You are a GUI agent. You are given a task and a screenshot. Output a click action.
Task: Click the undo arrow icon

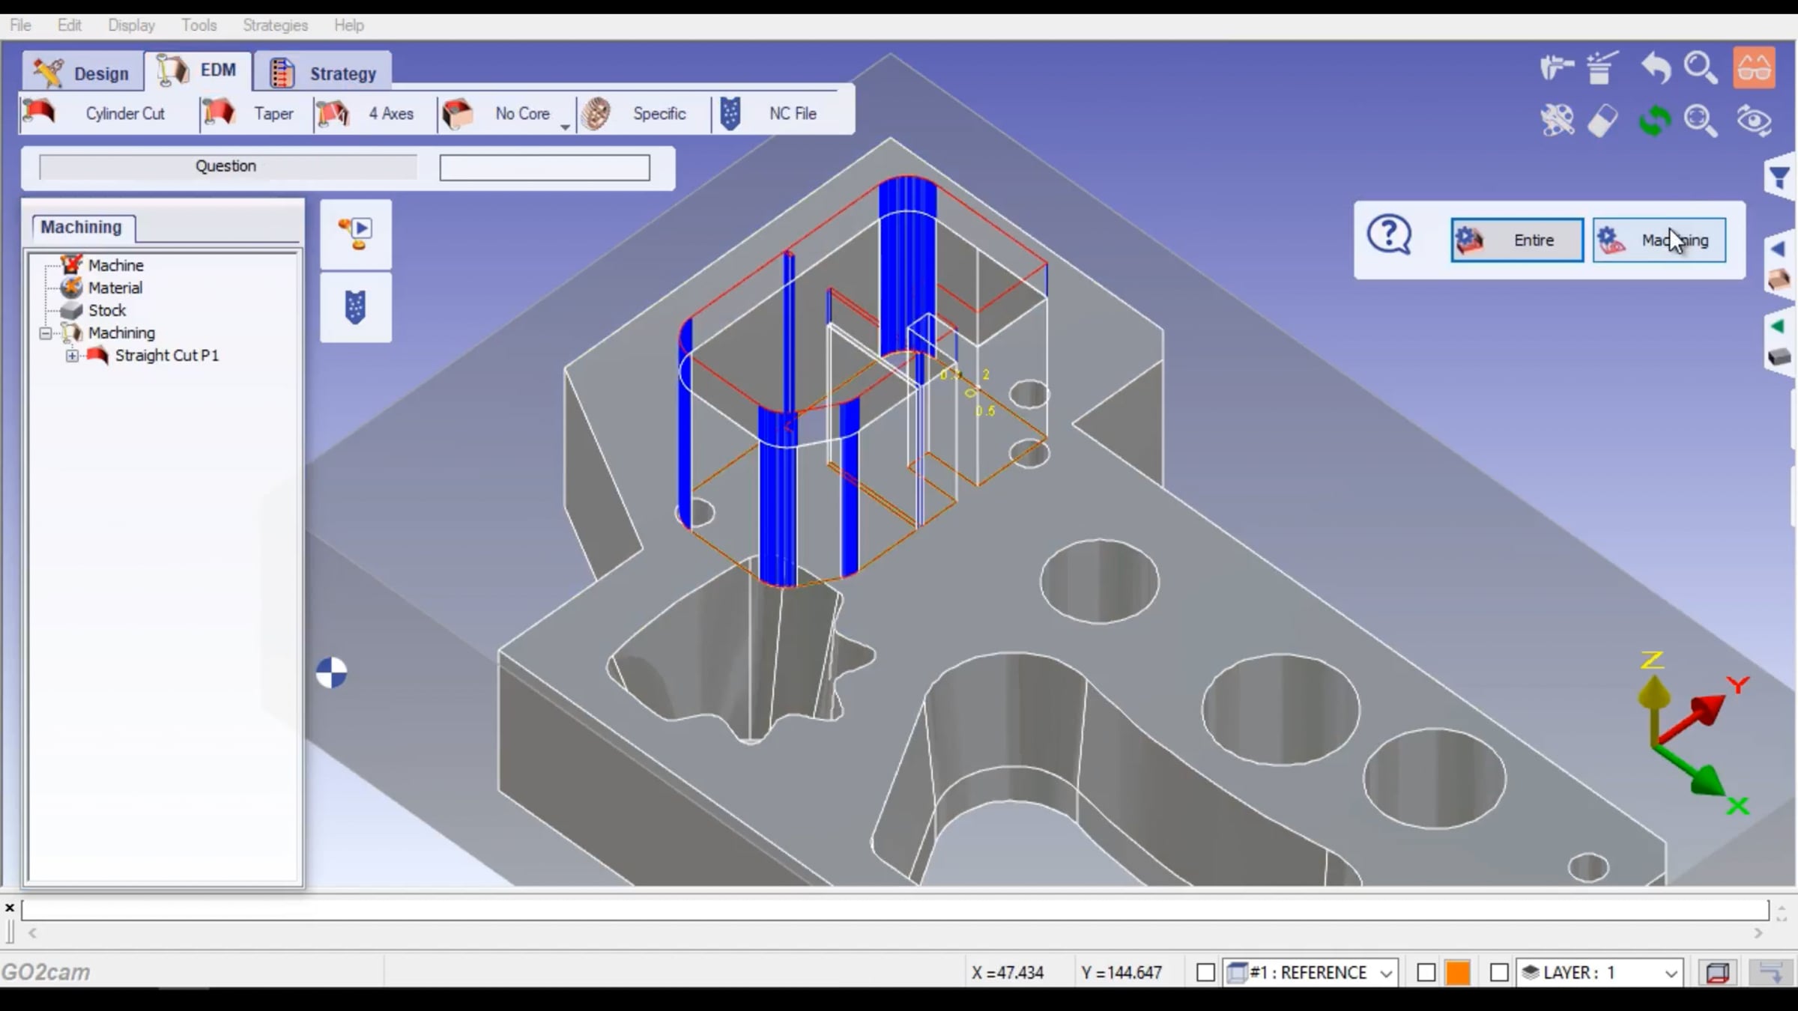[1656, 69]
